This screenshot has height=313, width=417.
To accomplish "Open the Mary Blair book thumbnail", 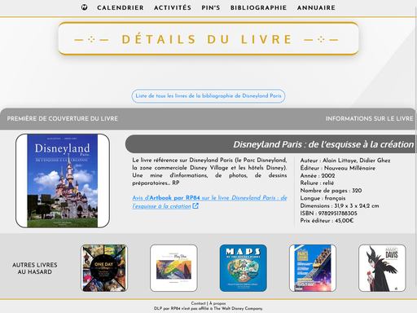I will 173,268.
